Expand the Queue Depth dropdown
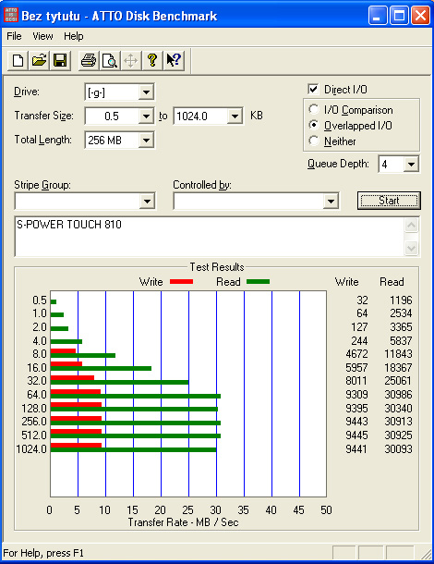This screenshot has width=434, height=564. [x=411, y=165]
